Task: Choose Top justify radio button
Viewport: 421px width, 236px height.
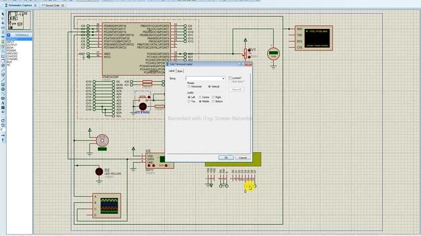Action: [x=189, y=102]
